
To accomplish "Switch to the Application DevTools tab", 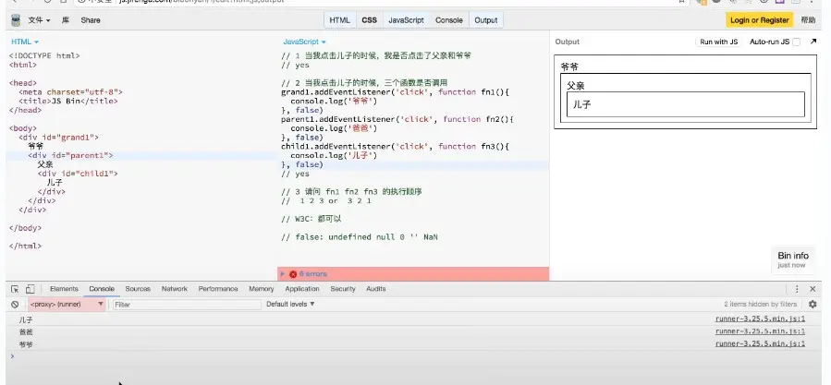I will 302,289.
